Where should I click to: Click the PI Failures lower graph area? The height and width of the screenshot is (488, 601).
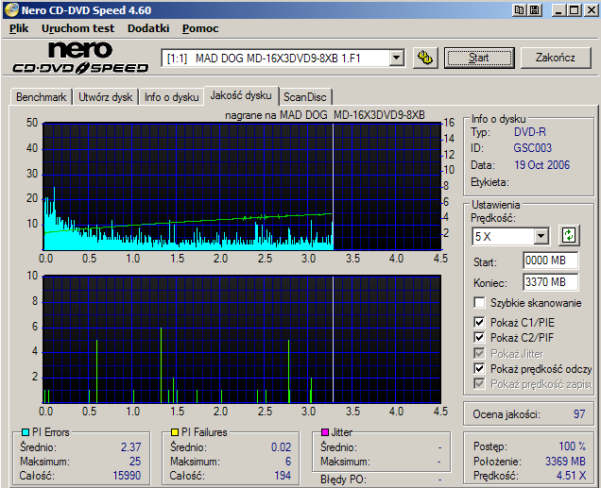pos(242,339)
